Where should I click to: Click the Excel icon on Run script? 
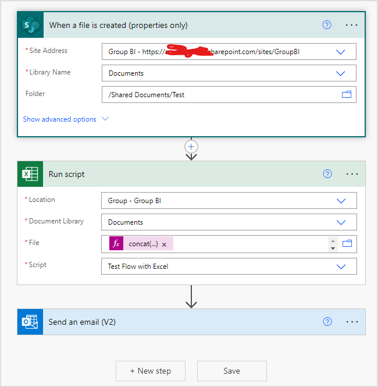tap(30, 174)
